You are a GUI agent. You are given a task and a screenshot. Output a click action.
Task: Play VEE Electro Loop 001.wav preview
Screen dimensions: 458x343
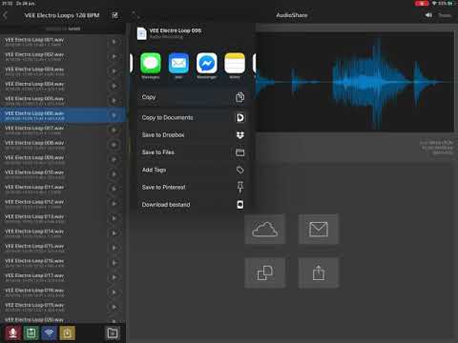(114, 42)
